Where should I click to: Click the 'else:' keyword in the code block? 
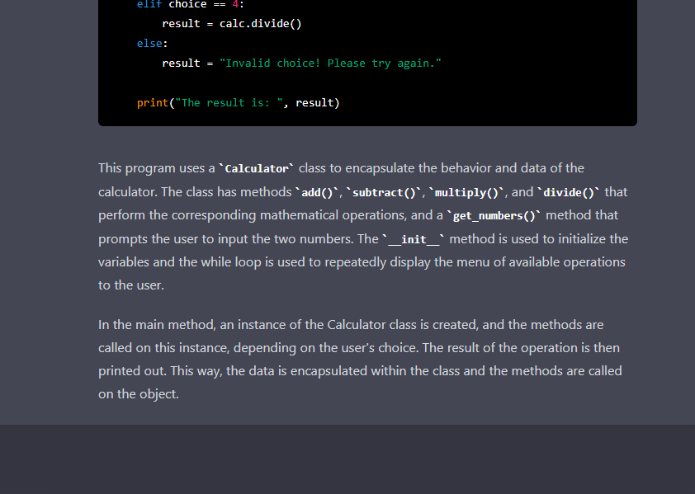coord(152,44)
